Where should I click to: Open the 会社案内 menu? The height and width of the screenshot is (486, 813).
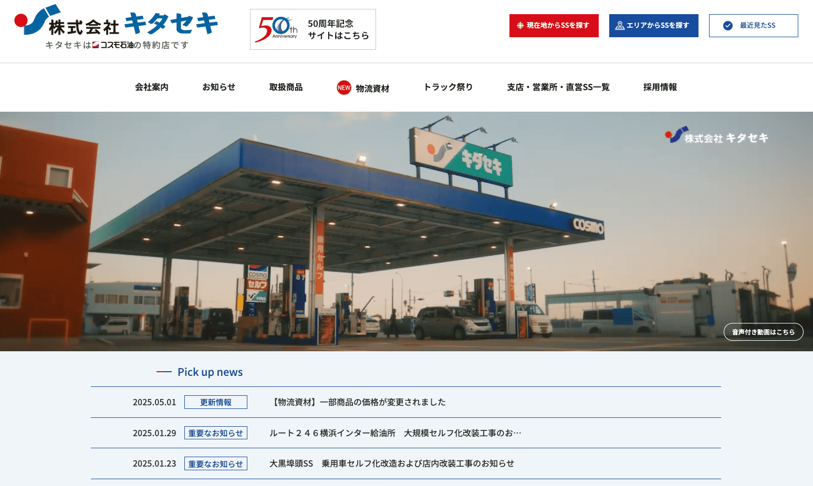click(152, 87)
